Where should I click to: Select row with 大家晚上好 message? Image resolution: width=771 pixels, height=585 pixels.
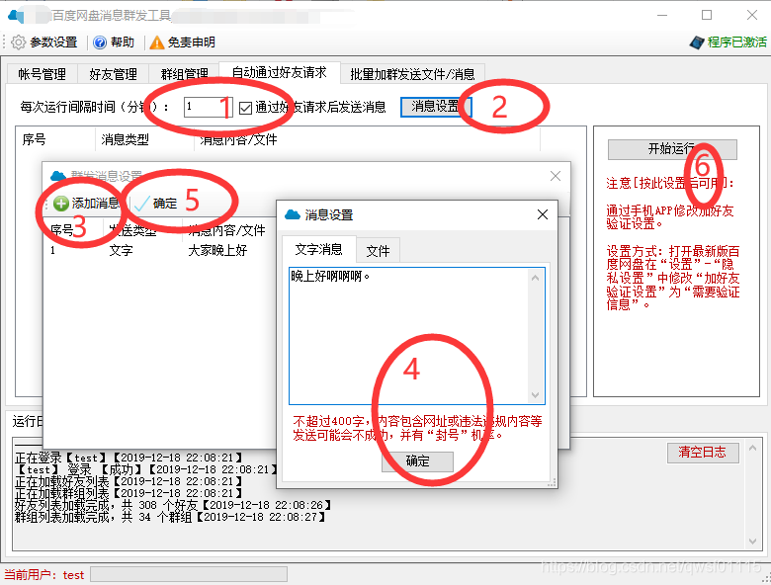click(160, 251)
